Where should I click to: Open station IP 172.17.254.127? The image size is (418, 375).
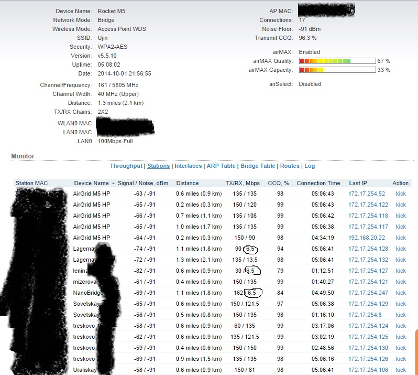click(x=368, y=271)
